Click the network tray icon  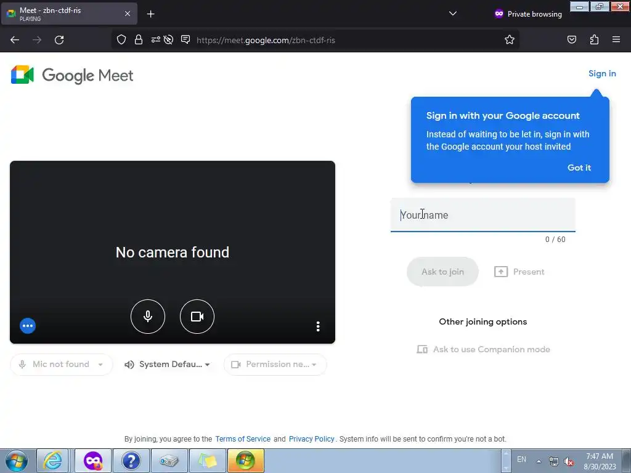click(x=554, y=461)
